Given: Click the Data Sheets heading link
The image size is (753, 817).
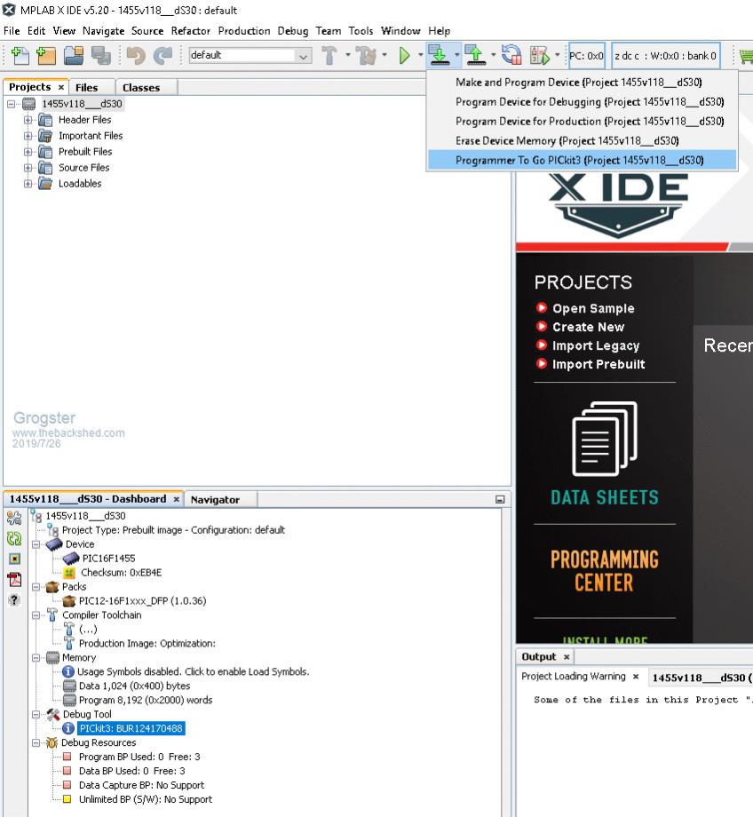Looking at the screenshot, I should (x=605, y=497).
